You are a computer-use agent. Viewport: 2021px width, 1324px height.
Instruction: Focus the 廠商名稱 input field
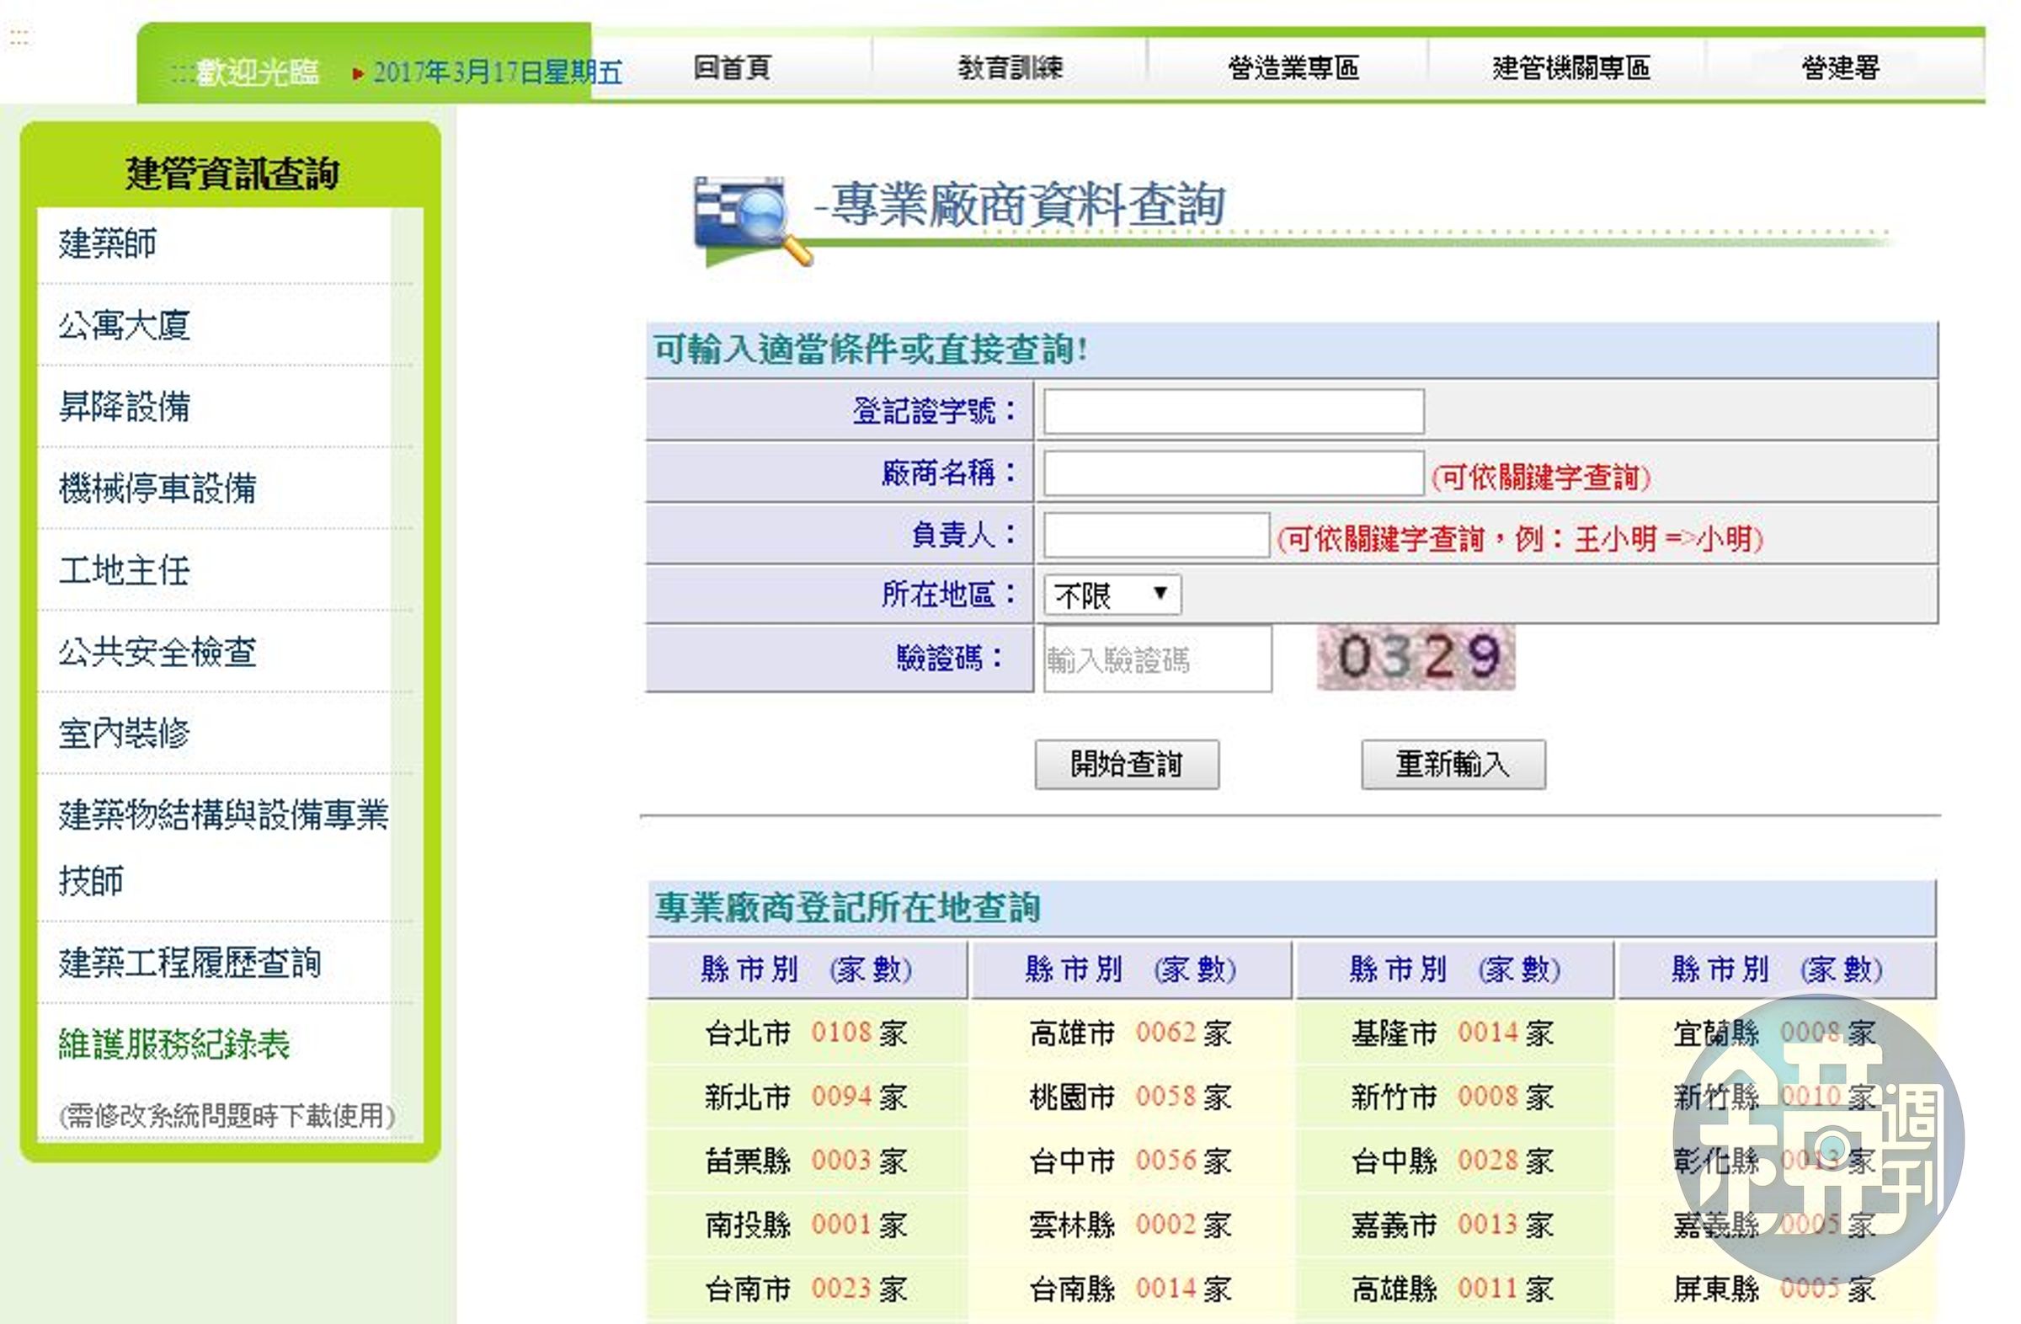click(1233, 473)
